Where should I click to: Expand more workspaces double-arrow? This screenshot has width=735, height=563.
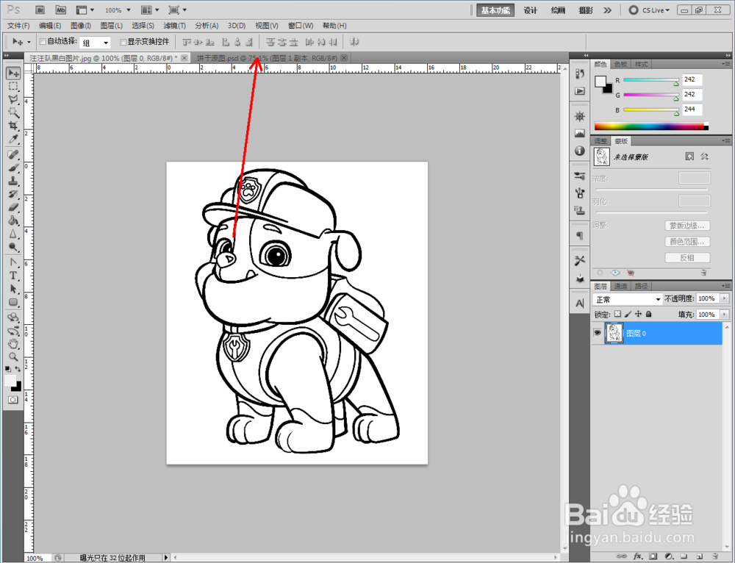(608, 10)
